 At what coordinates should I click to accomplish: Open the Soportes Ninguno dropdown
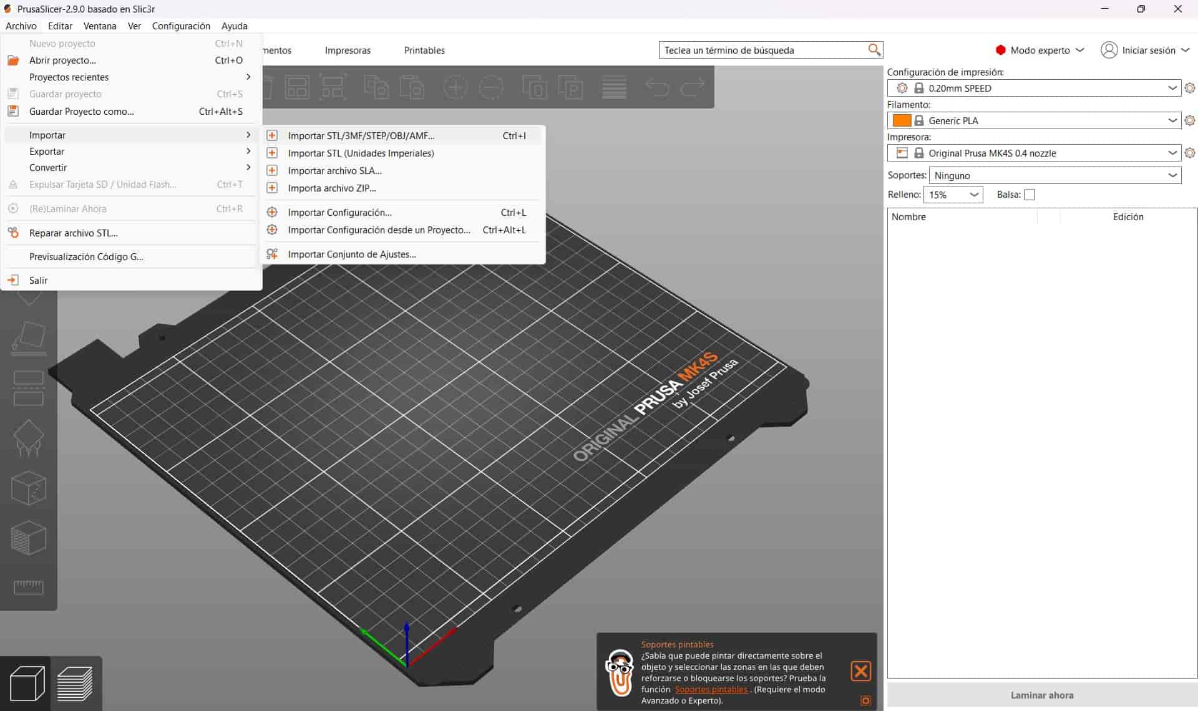[x=1055, y=175]
